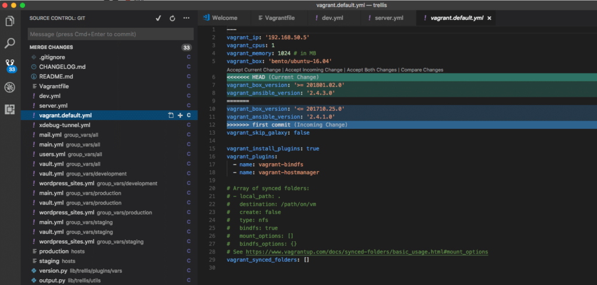Switch to the server.yml tab

389,18
